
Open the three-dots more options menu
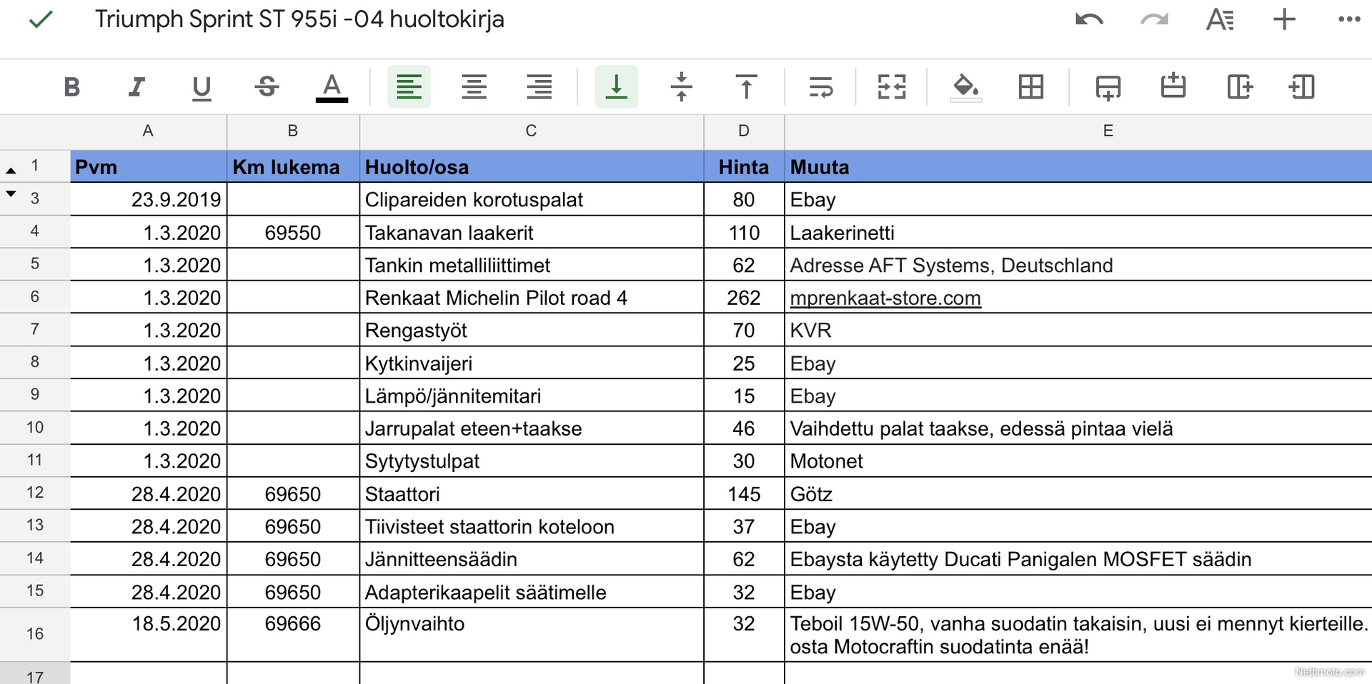coord(1348,20)
